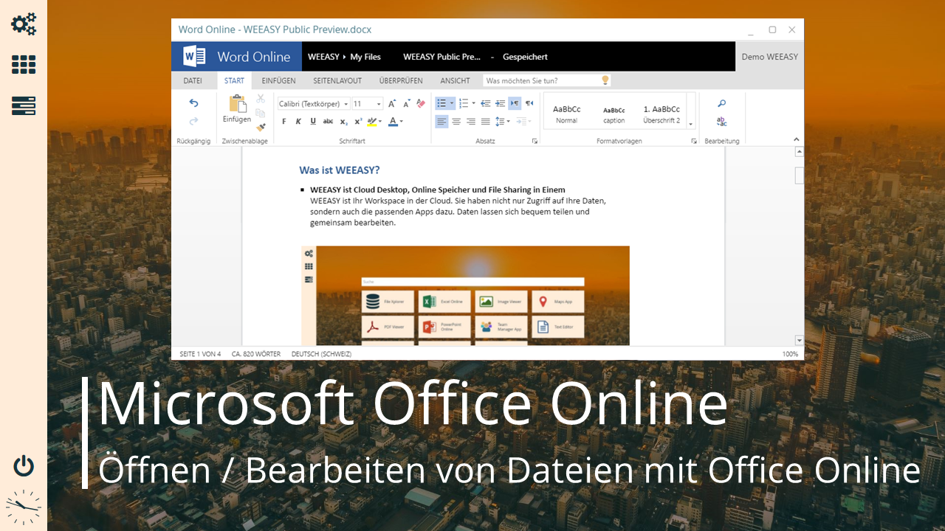Click the search magnifier in Bearbeitung
Viewport: 945px width, 531px height.
(x=722, y=103)
